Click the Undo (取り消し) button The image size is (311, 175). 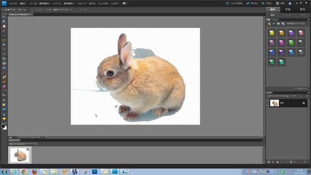(x=253, y=3)
